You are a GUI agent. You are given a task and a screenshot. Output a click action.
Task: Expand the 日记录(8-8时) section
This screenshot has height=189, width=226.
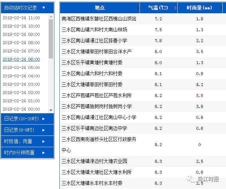click(27, 130)
